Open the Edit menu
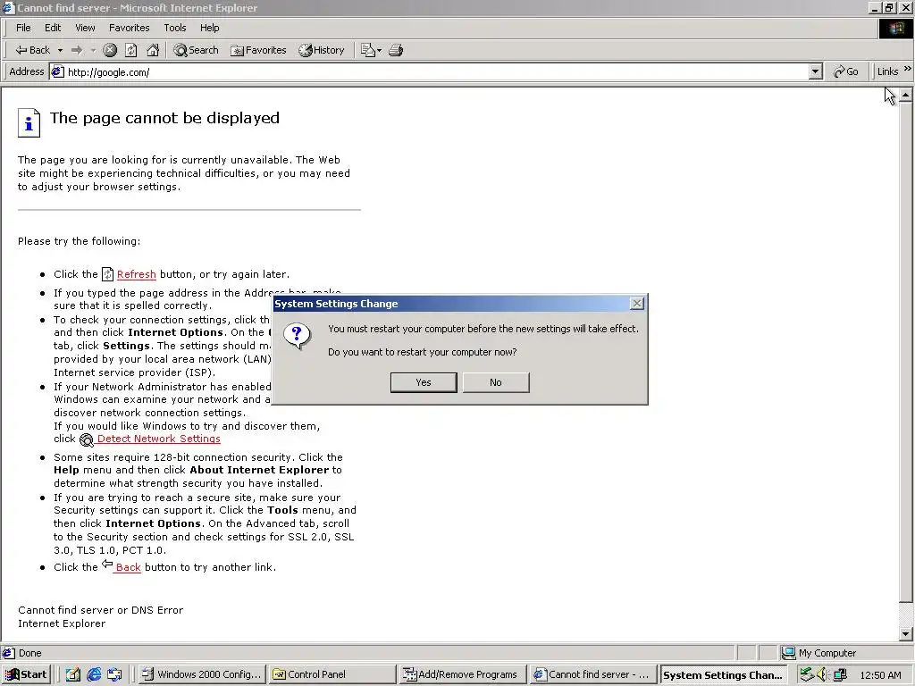Image resolution: width=915 pixels, height=686 pixels. (x=53, y=28)
